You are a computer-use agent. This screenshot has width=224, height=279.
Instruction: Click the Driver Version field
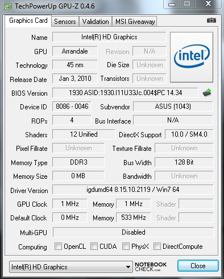pos(133,190)
